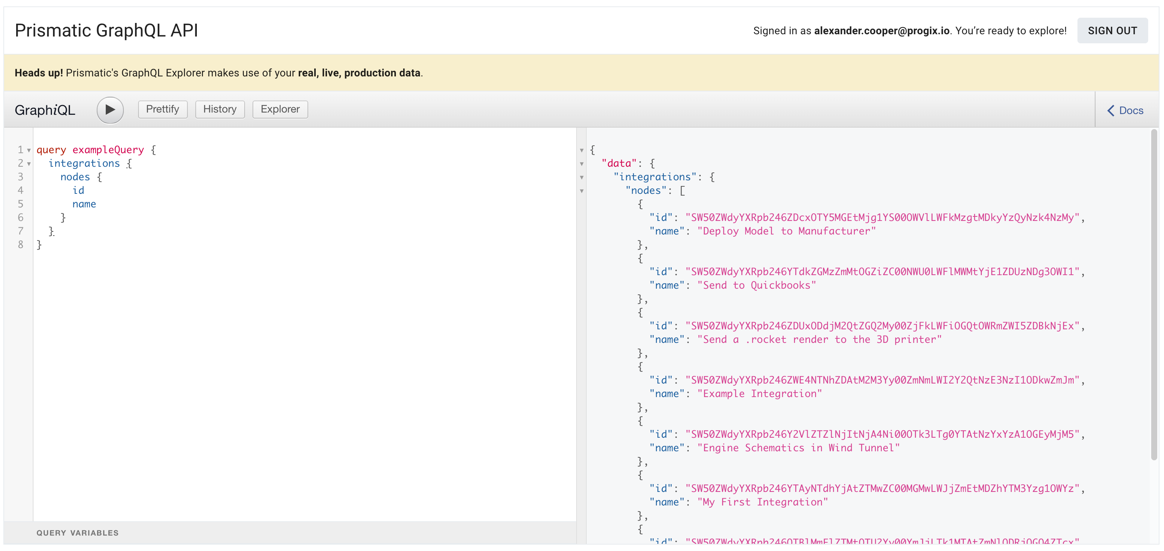Click the GraphiQL title in the toolbar

pyautogui.click(x=45, y=110)
